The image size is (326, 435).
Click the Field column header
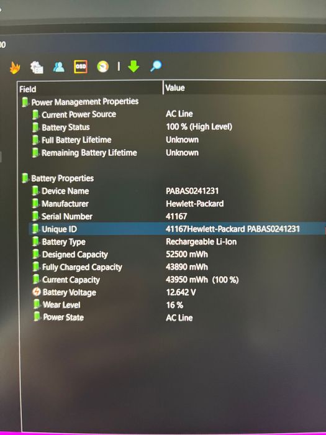coord(91,88)
